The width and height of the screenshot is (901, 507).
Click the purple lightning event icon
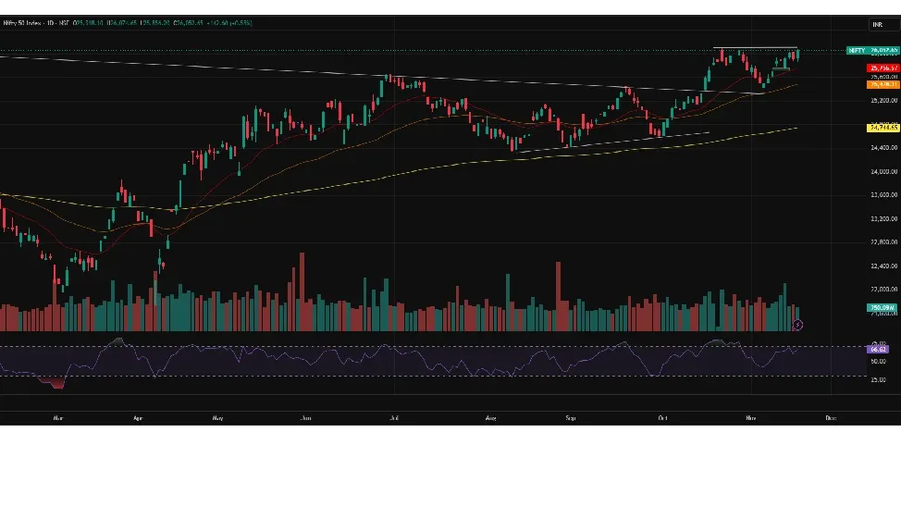pyautogui.click(x=798, y=325)
